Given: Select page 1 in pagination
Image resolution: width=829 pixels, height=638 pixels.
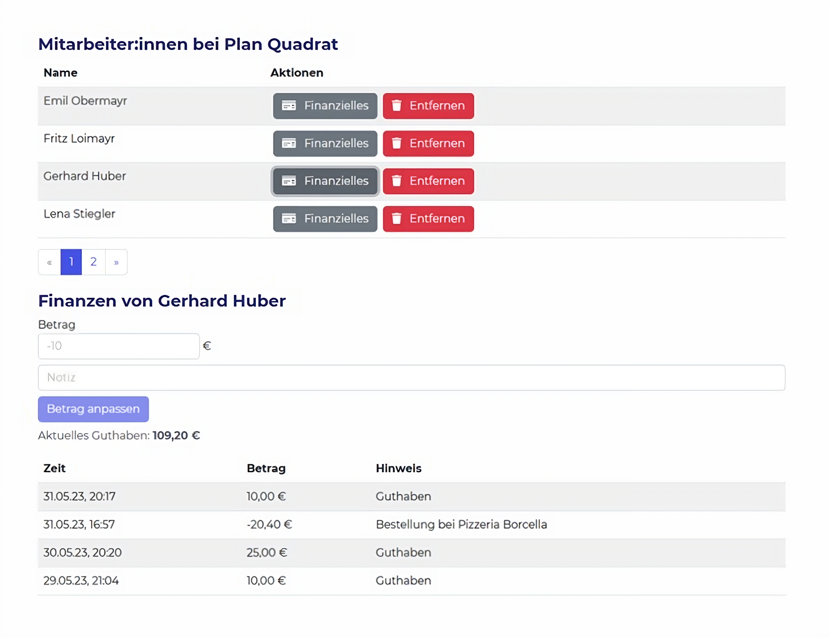Looking at the screenshot, I should pos(71,262).
